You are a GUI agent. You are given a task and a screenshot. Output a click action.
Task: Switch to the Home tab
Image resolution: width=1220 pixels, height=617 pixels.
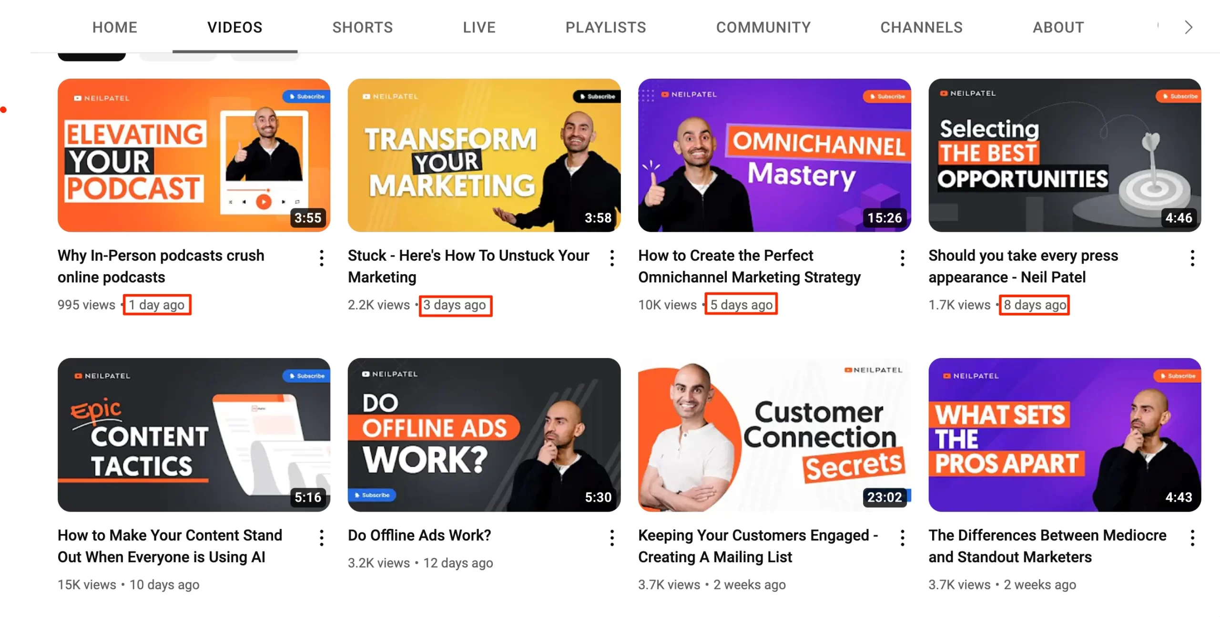click(115, 28)
